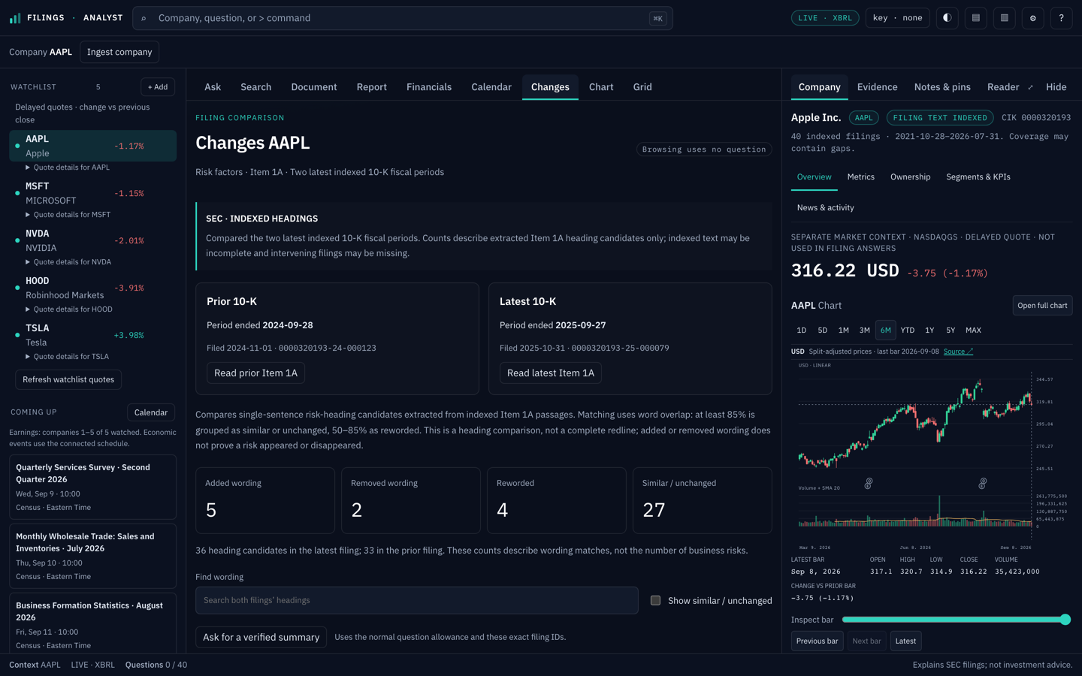Switch to the Document tab
This screenshot has height=676, width=1082.
point(314,87)
